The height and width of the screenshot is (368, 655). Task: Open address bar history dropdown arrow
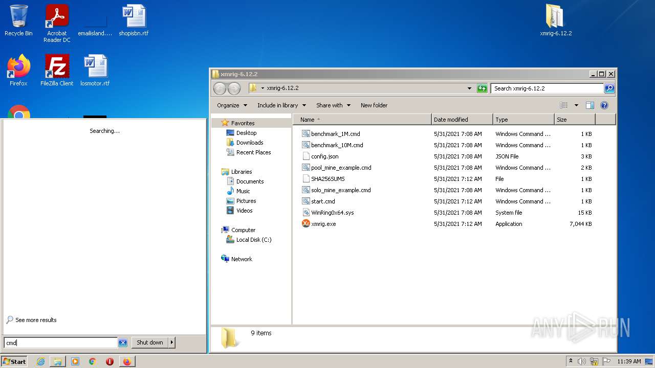469,88
